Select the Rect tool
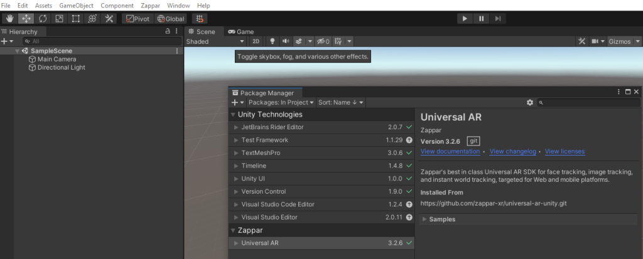The width and height of the screenshot is (643, 259). 76,19
